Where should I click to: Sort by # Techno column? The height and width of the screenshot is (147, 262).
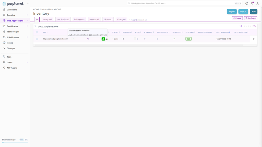tap(127, 32)
